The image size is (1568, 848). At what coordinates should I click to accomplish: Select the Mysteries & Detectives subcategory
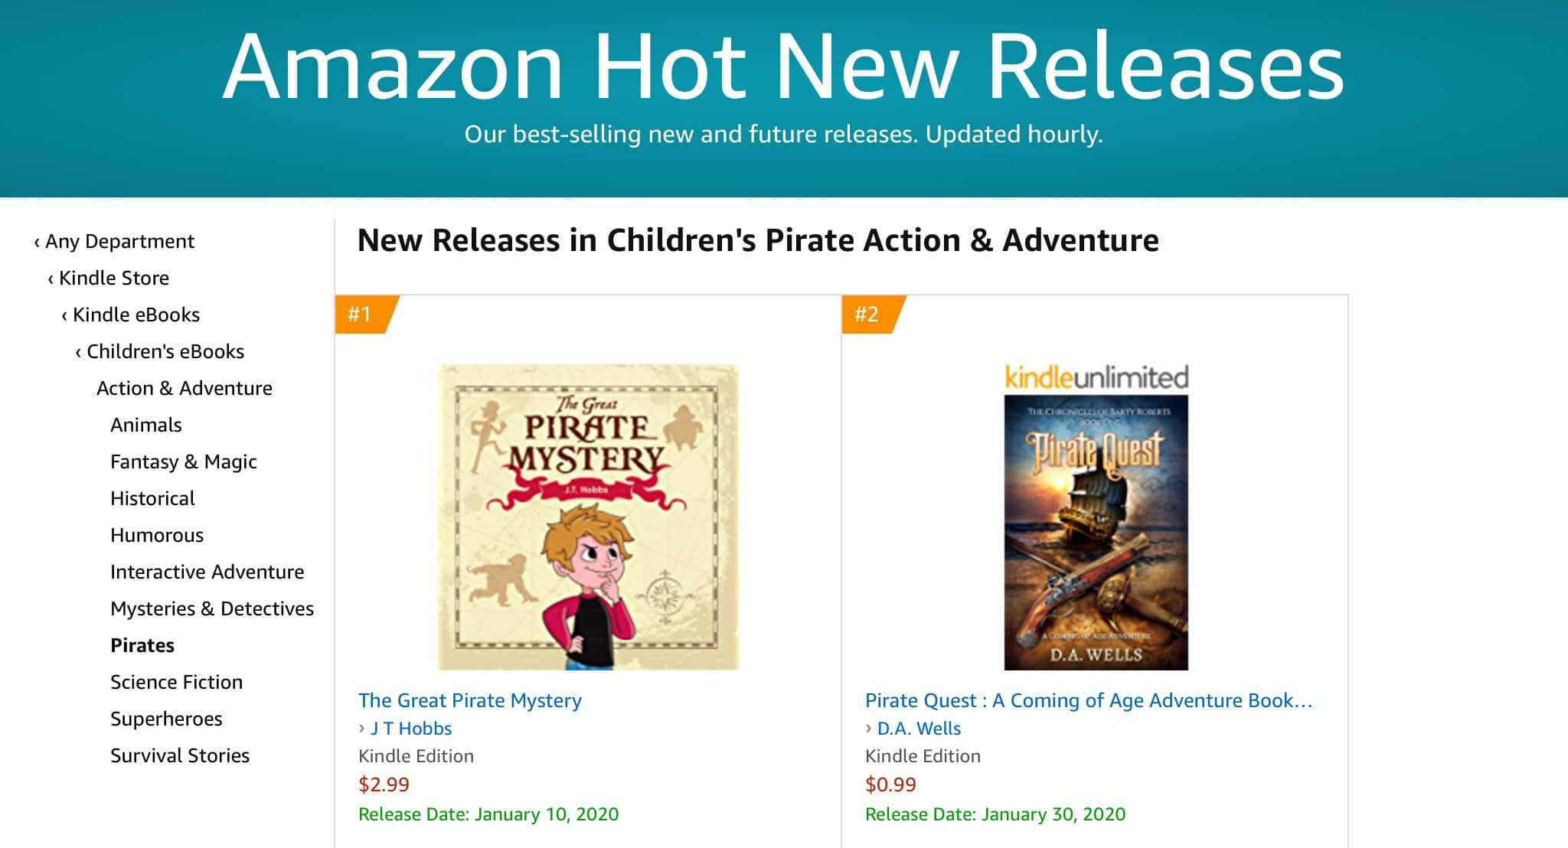coord(211,608)
